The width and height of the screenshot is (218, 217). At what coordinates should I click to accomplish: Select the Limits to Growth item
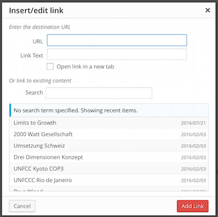[109, 123]
